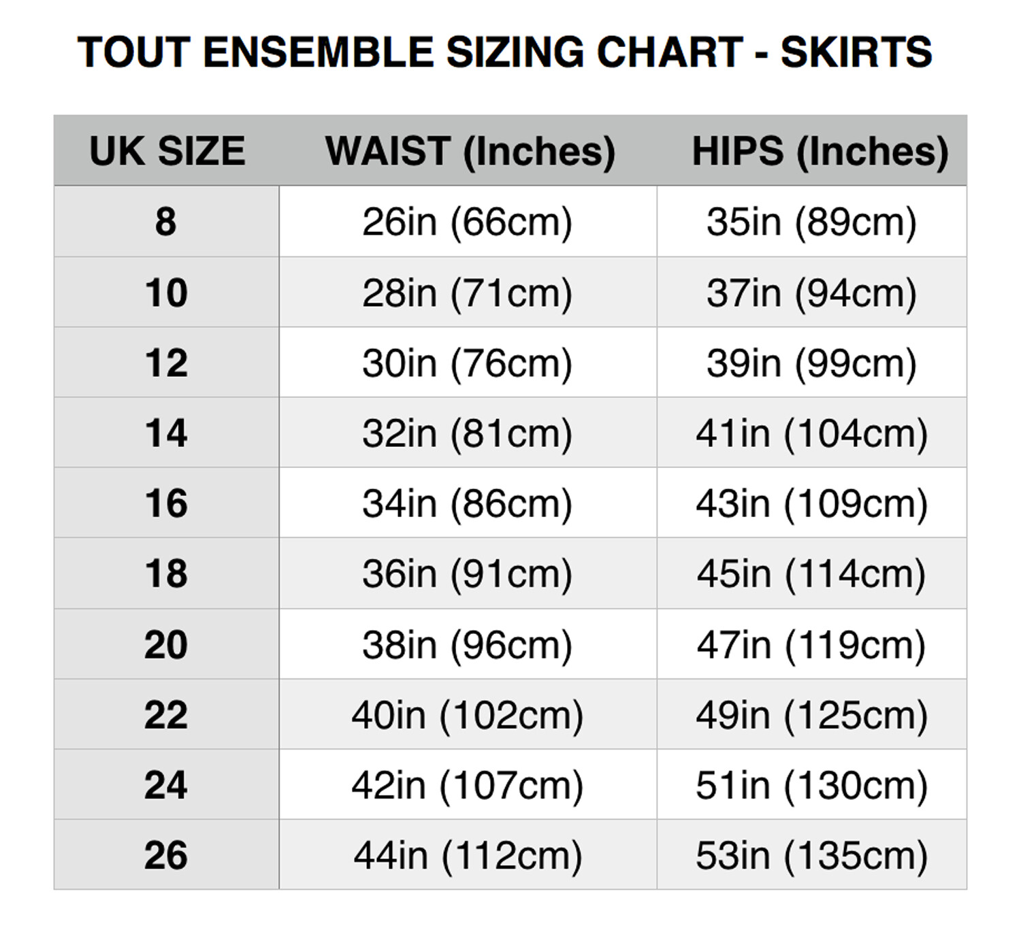1021x949 pixels.
Task: Select the size 16 cell
Action: (167, 503)
